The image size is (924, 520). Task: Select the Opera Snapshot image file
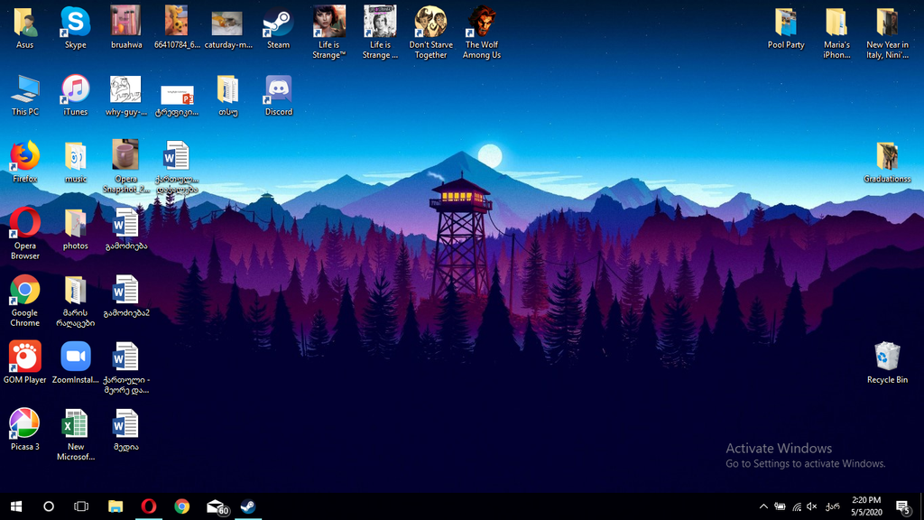pos(126,166)
